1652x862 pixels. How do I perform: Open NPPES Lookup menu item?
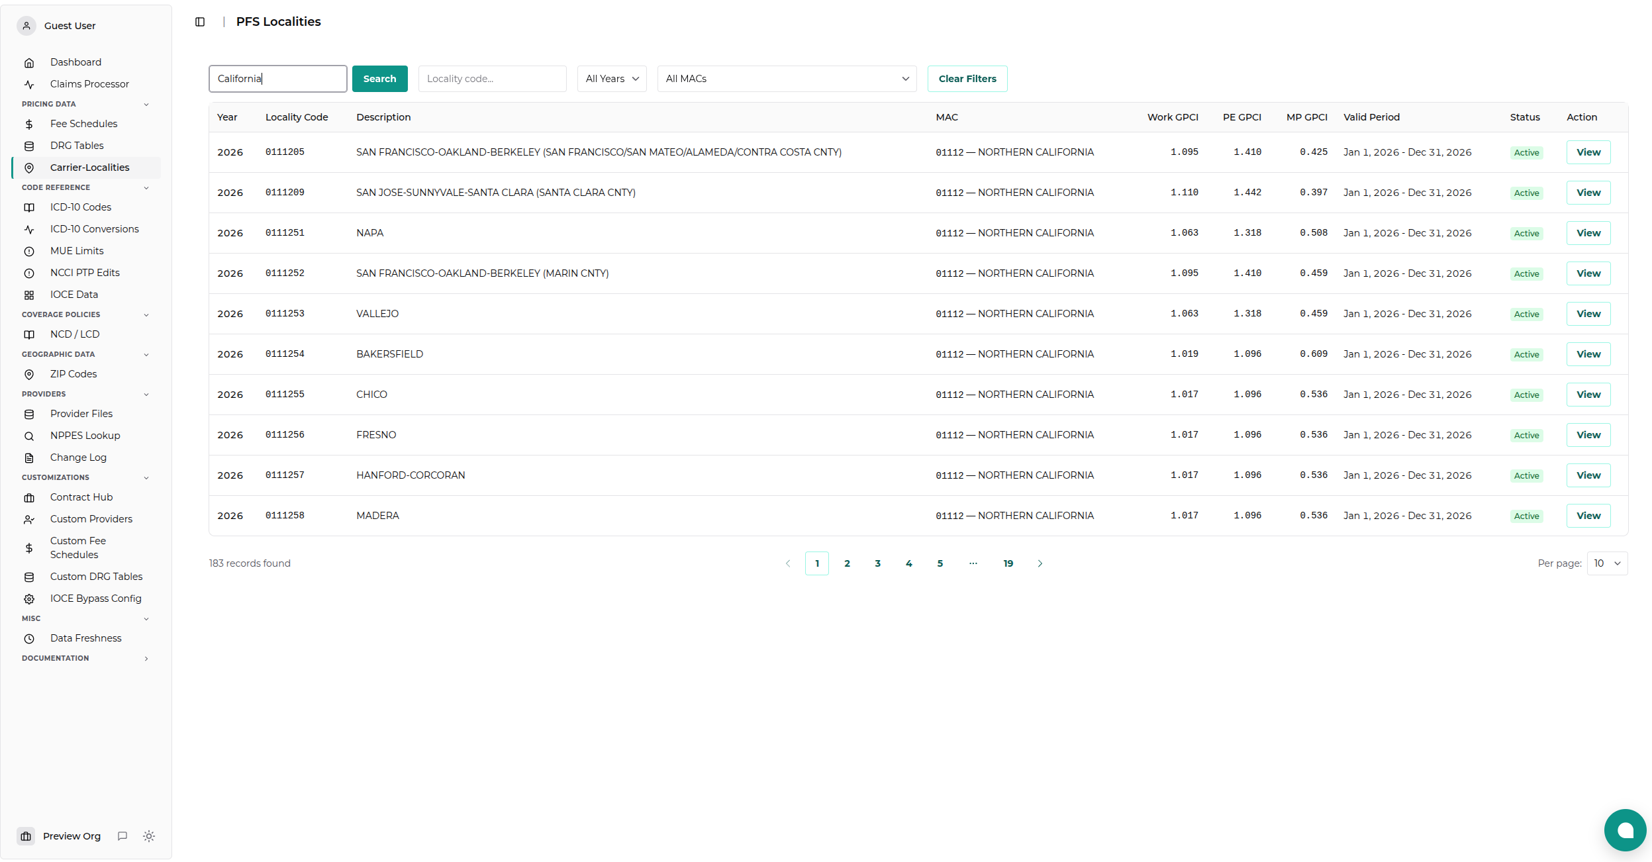pyautogui.click(x=85, y=436)
